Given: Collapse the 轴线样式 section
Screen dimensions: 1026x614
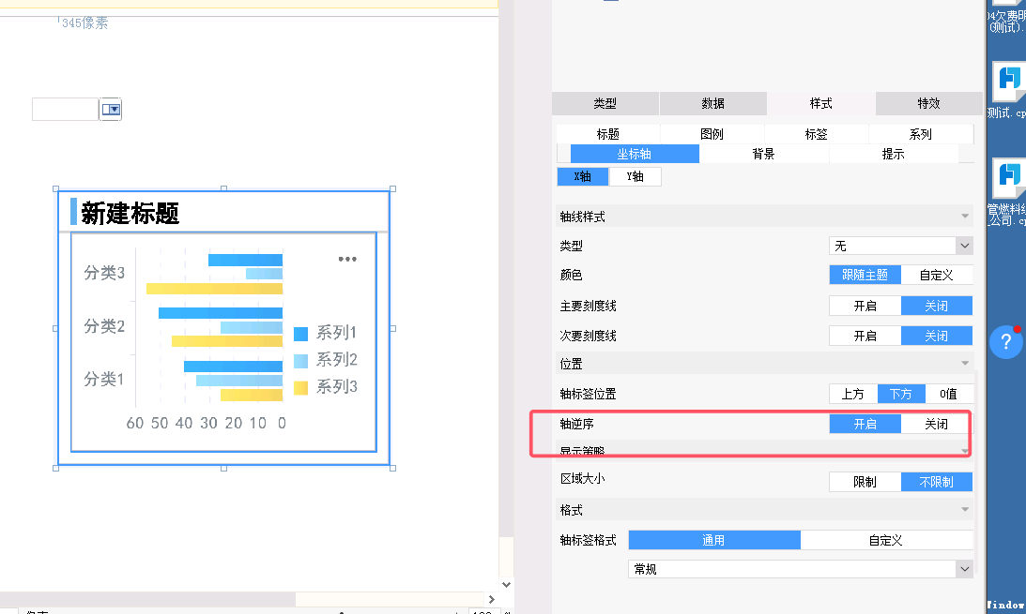Looking at the screenshot, I should tap(964, 217).
